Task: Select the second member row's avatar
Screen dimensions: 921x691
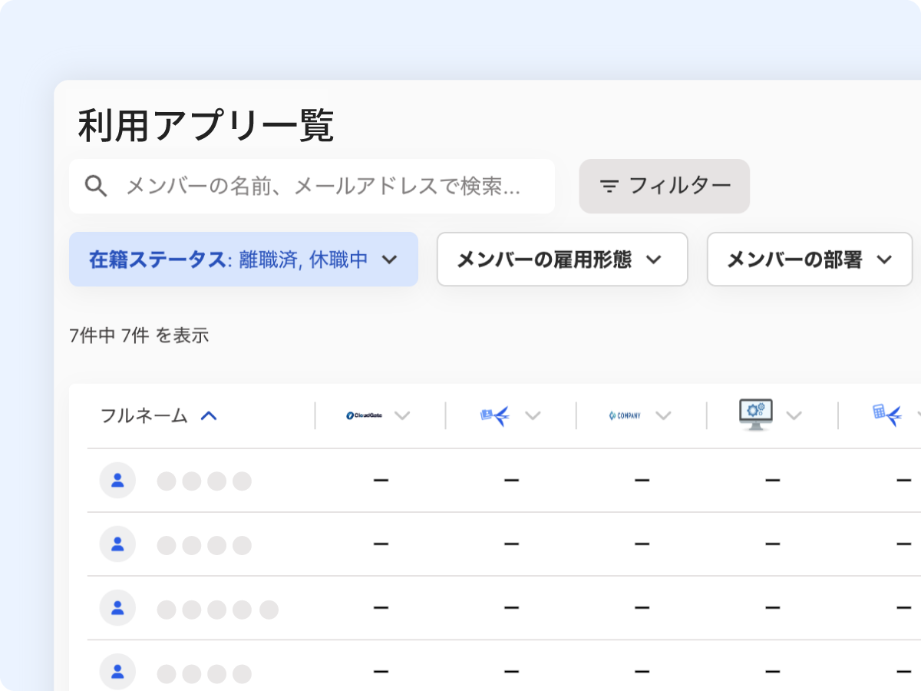Action: tap(117, 544)
